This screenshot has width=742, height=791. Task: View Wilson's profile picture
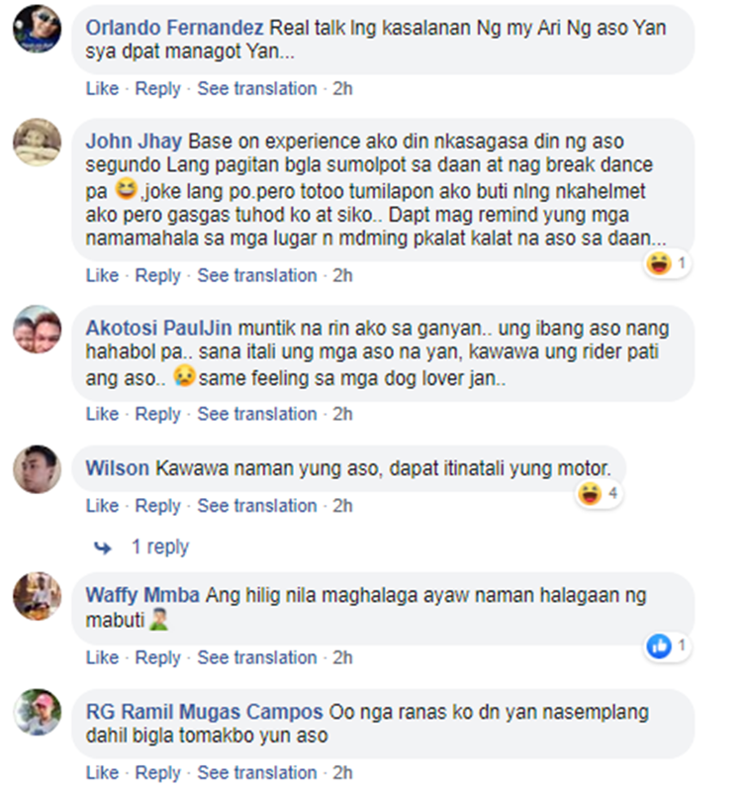(37, 469)
